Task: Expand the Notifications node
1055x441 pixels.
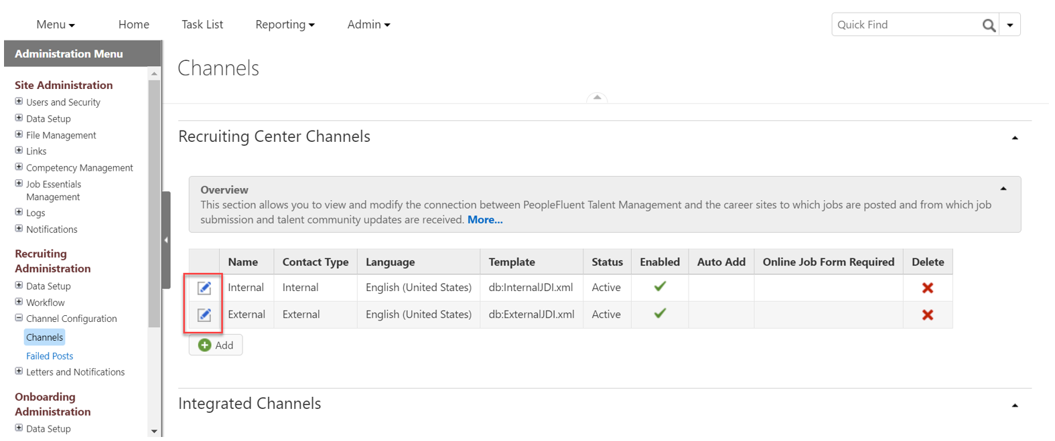Action: (19, 229)
